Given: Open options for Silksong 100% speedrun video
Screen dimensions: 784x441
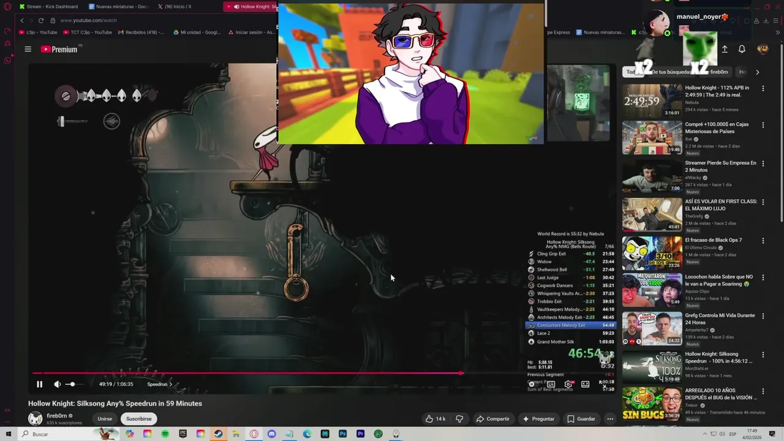Looking at the screenshot, I should [x=763, y=355].
